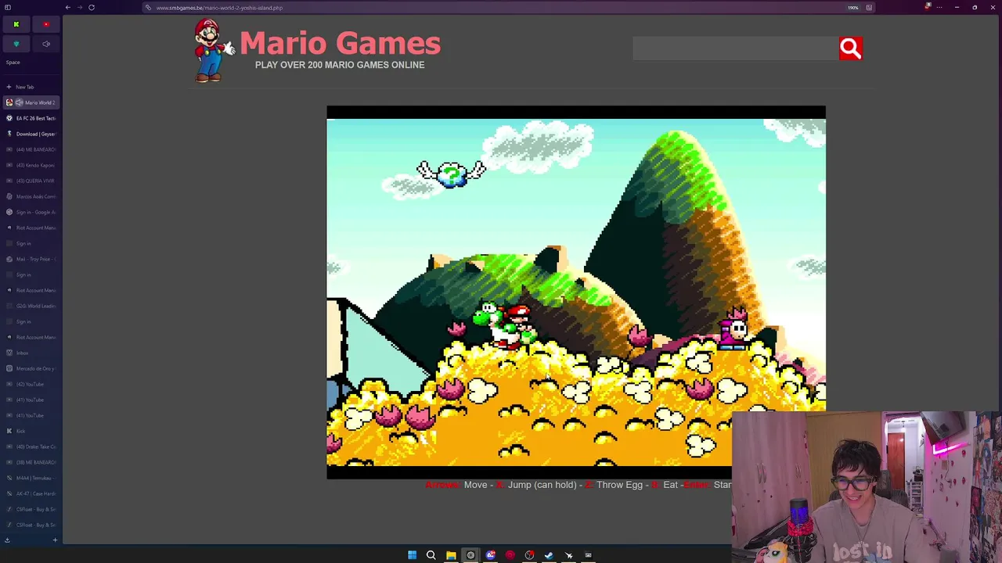The width and height of the screenshot is (1002, 563).
Task: Switch to the Kick tab in sidebar
Action: pyautogui.click(x=31, y=431)
